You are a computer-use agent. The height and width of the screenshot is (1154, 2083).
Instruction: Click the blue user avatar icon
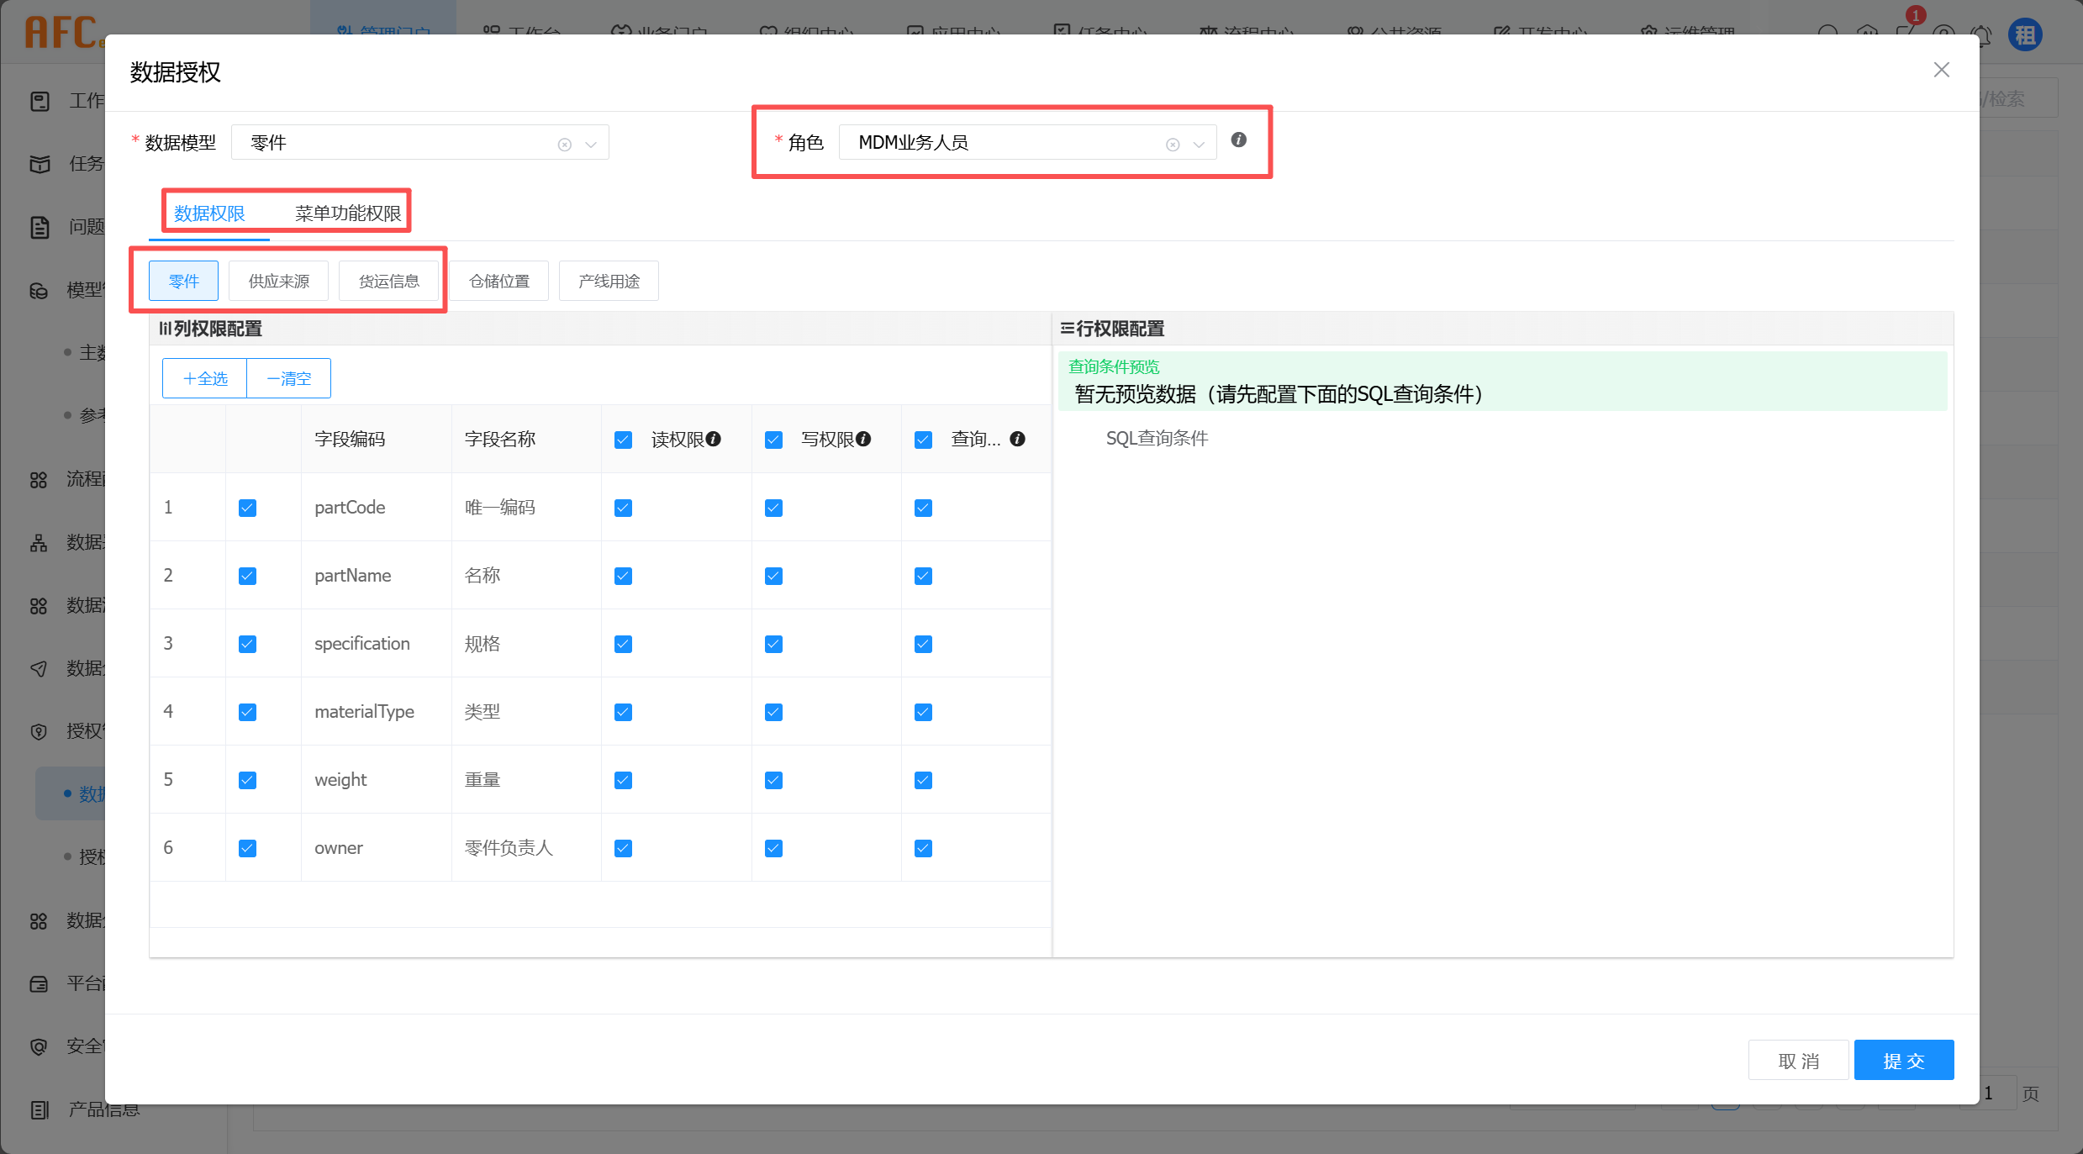[2025, 34]
